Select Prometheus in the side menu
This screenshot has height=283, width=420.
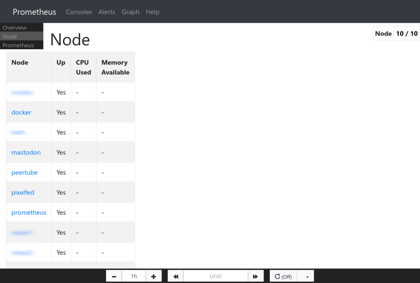(21, 45)
